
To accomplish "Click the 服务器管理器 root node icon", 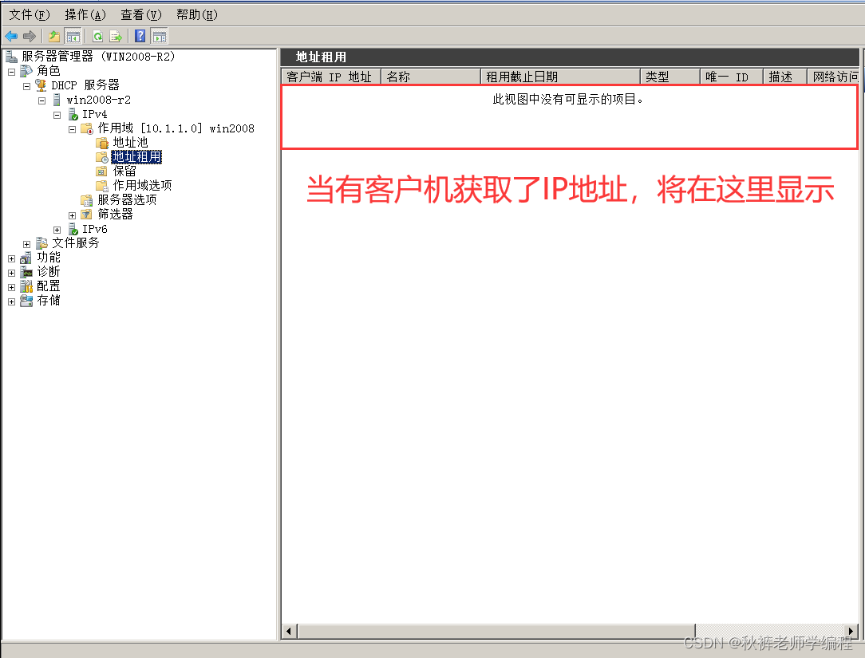I will (x=12, y=57).
